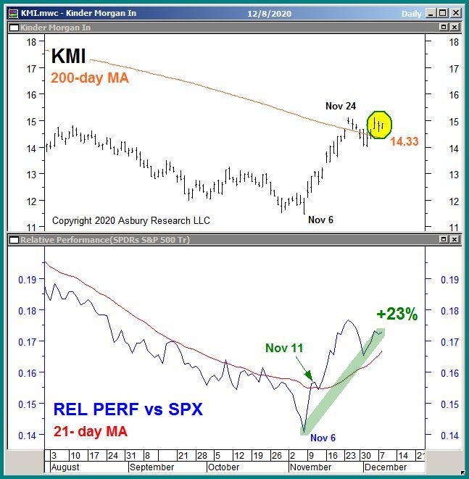Click the Nov 6 low marker on price chart
Viewport: 469px width, 479px height.
point(320,220)
